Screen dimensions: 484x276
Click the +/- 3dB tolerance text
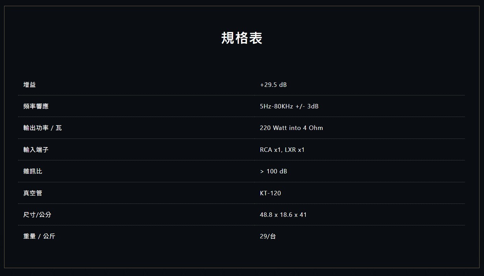coord(307,106)
